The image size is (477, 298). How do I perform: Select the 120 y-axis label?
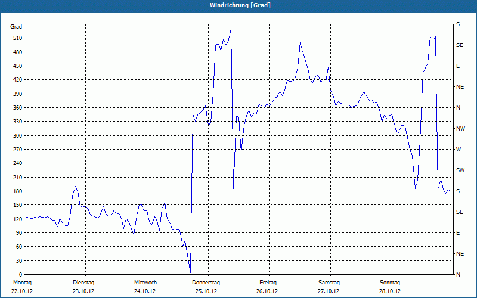point(17,219)
